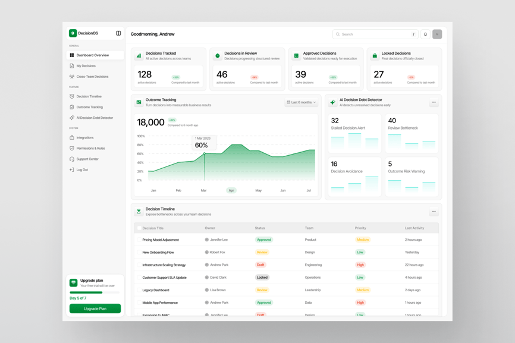Click the DecisionOS logo icon
This screenshot has height=343, width=515.
click(x=73, y=33)
